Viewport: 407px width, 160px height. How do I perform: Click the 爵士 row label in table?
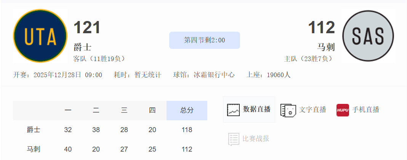(34, 130)
